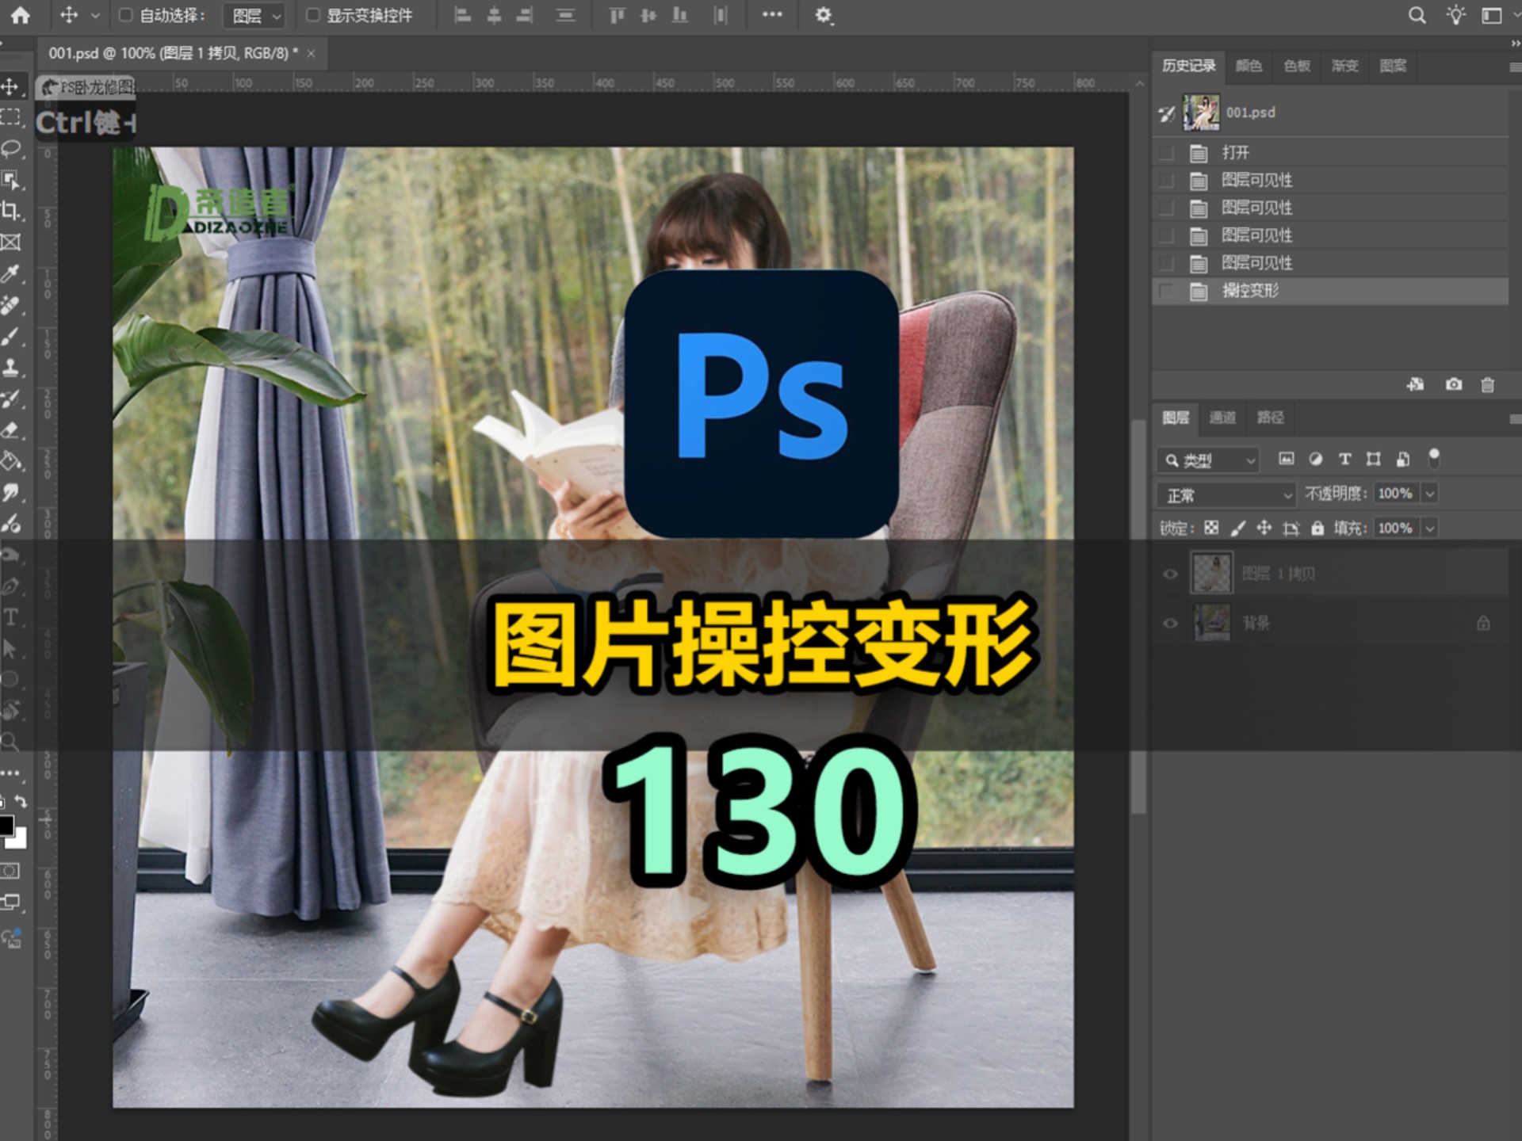Filter layers by type layer icon
This screenshot has height=1141, width=1522.
click(x=1344, y=459)
